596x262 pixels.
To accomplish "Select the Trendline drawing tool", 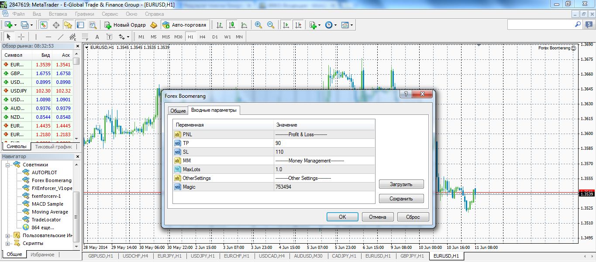I will pos(60,37).
